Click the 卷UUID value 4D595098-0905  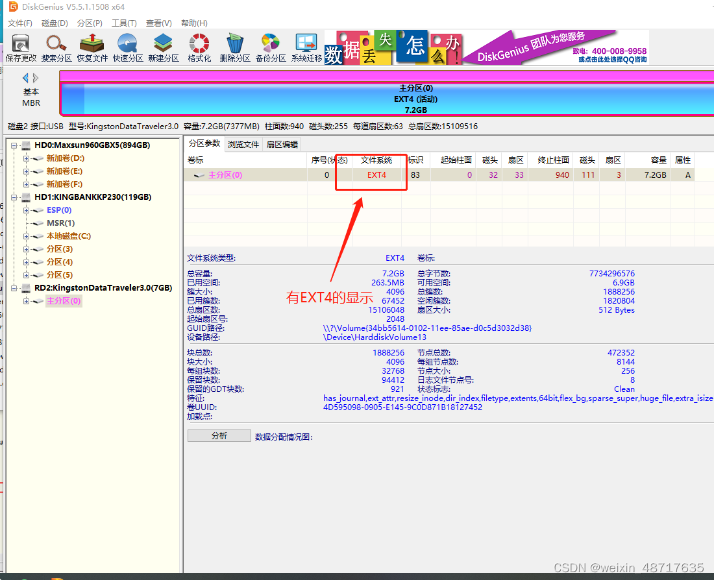[x=402, y=407]
